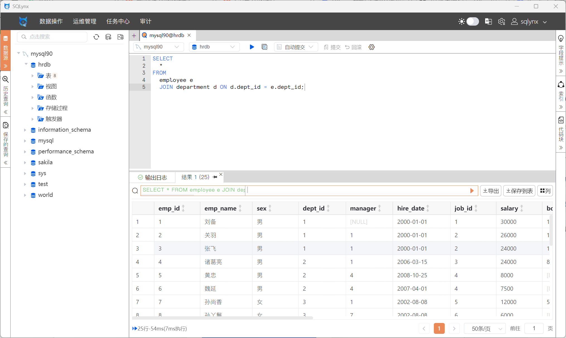This screenshot has height=338, width=566.
Task: Pin the result 1 tab
Action: coord(215,177)
